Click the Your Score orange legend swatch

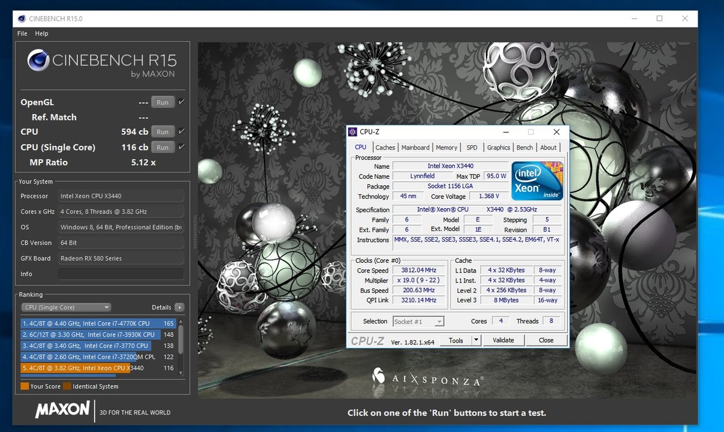25,386
